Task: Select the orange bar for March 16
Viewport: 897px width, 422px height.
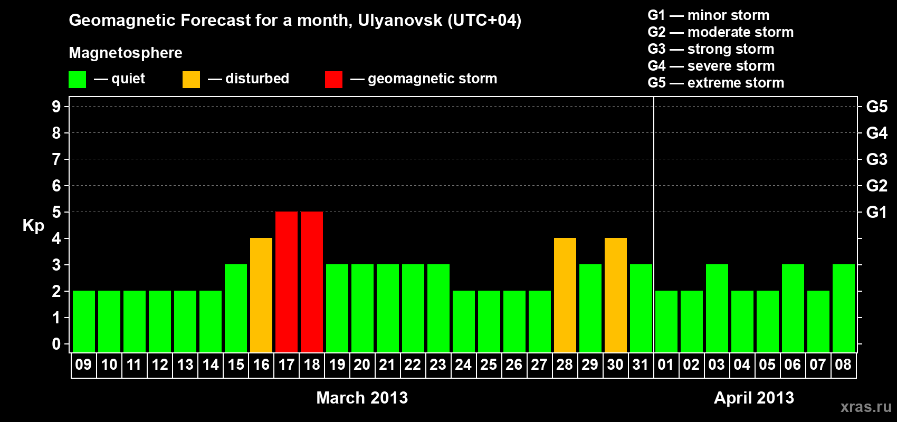Action: tap(261, 295)
